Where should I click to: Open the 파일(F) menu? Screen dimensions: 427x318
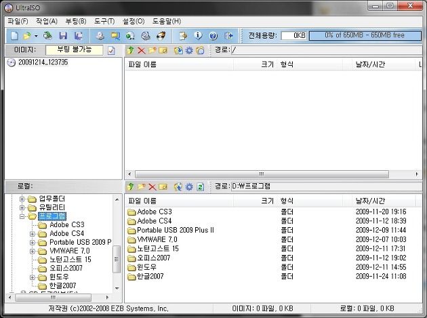pyautogui.click(x=18, y=21)
